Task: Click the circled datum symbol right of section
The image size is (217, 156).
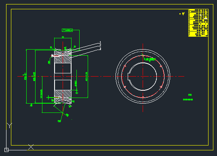Action: 77,93
